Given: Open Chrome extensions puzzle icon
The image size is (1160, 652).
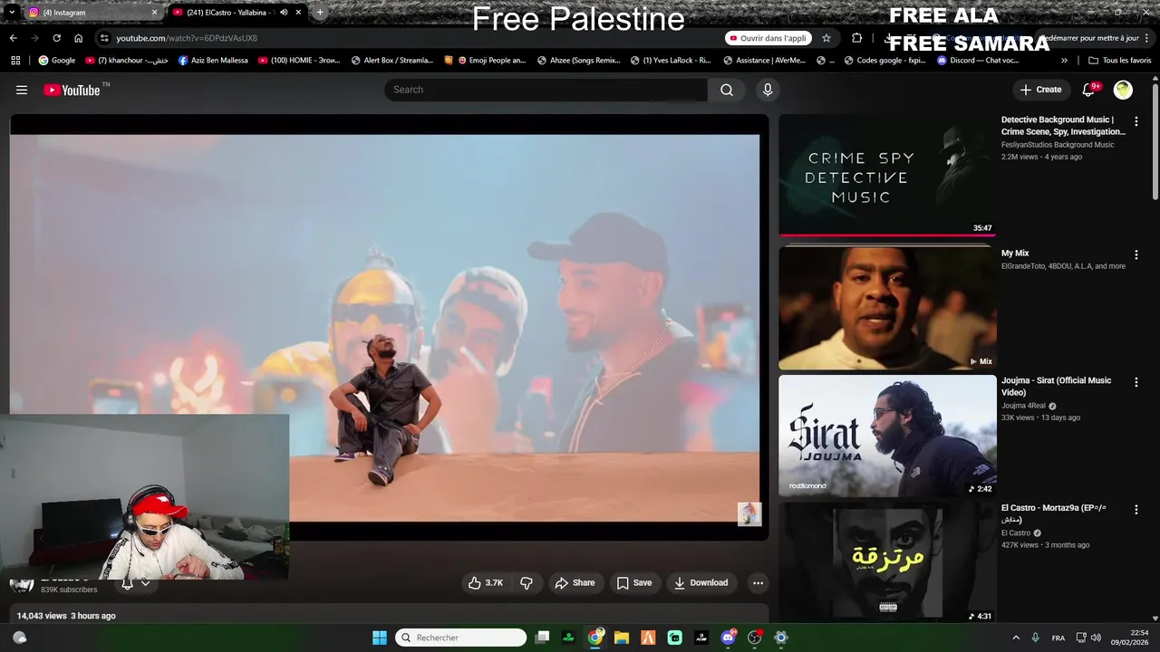Looking at the screenshot, I should 856,38.
